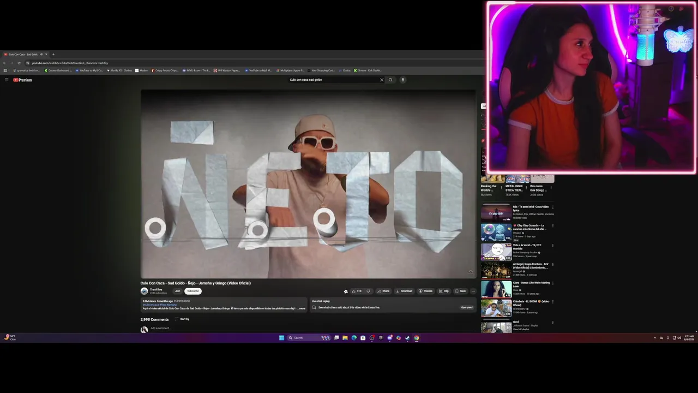Start voice search with the microphone icon
This screenshot has height=393, width=698.
click(x=403, y=80)
